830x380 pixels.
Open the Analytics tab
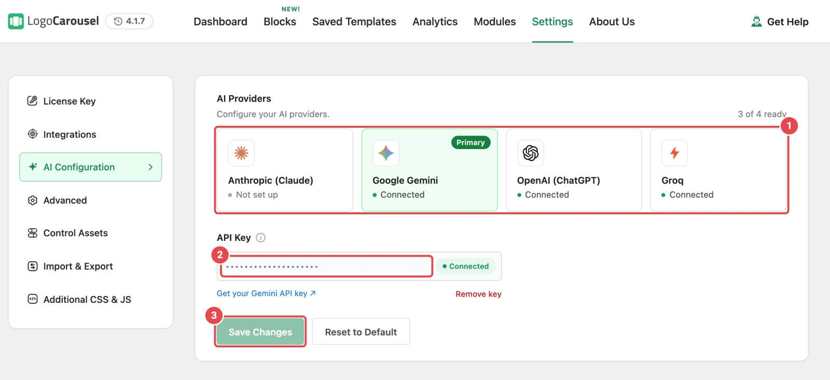435,22
